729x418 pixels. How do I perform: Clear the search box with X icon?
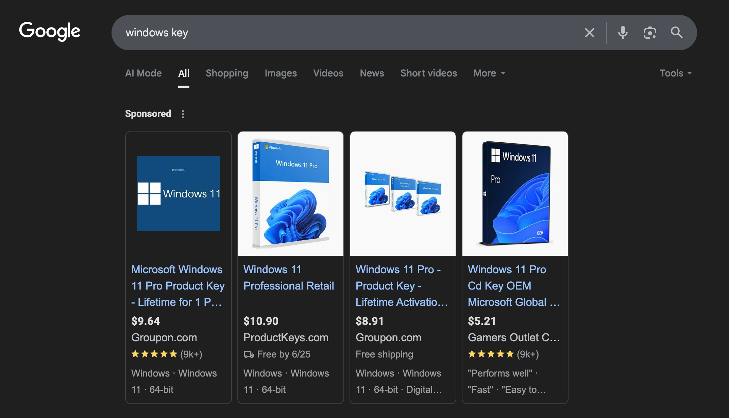point(589,33)
